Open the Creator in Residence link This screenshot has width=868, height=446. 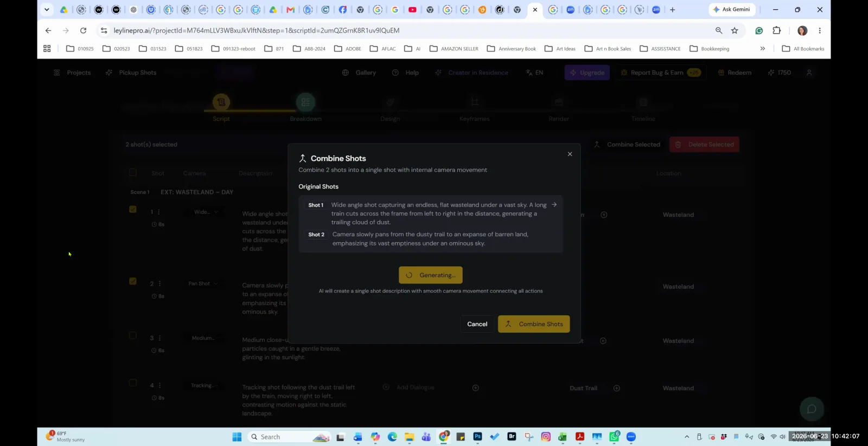472,73
